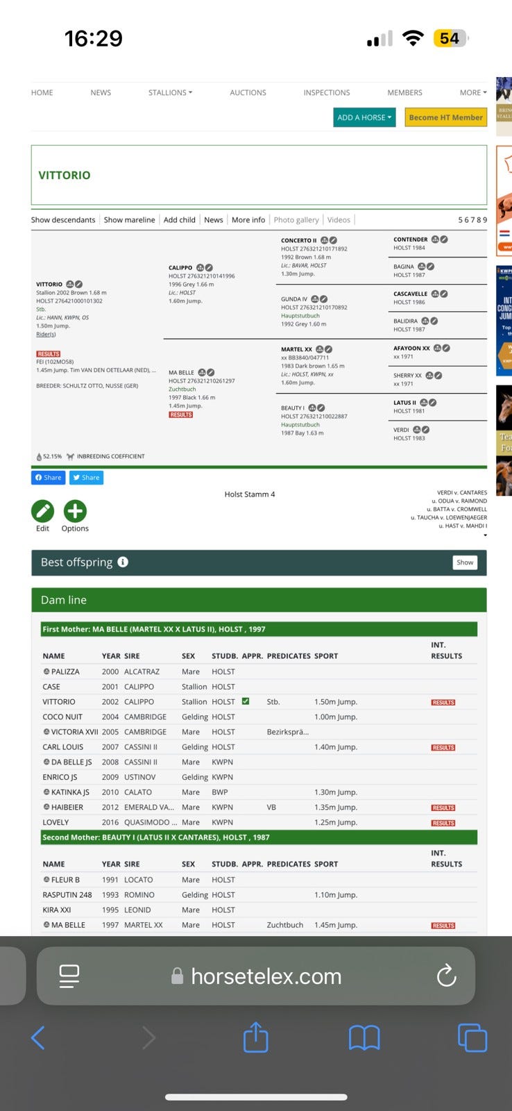The image size is (512, 1111).
Task: Click the Facebook Share button
Action: click(49, 477)
